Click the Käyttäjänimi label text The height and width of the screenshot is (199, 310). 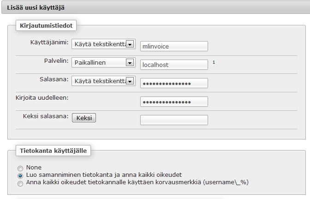[x=49, y=42]
